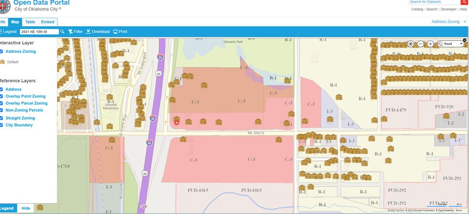Open the Catalog link

click(418, 9)
